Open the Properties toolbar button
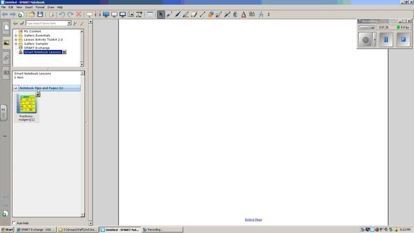The width and height of the screenshot is (414, 233). 252,14
